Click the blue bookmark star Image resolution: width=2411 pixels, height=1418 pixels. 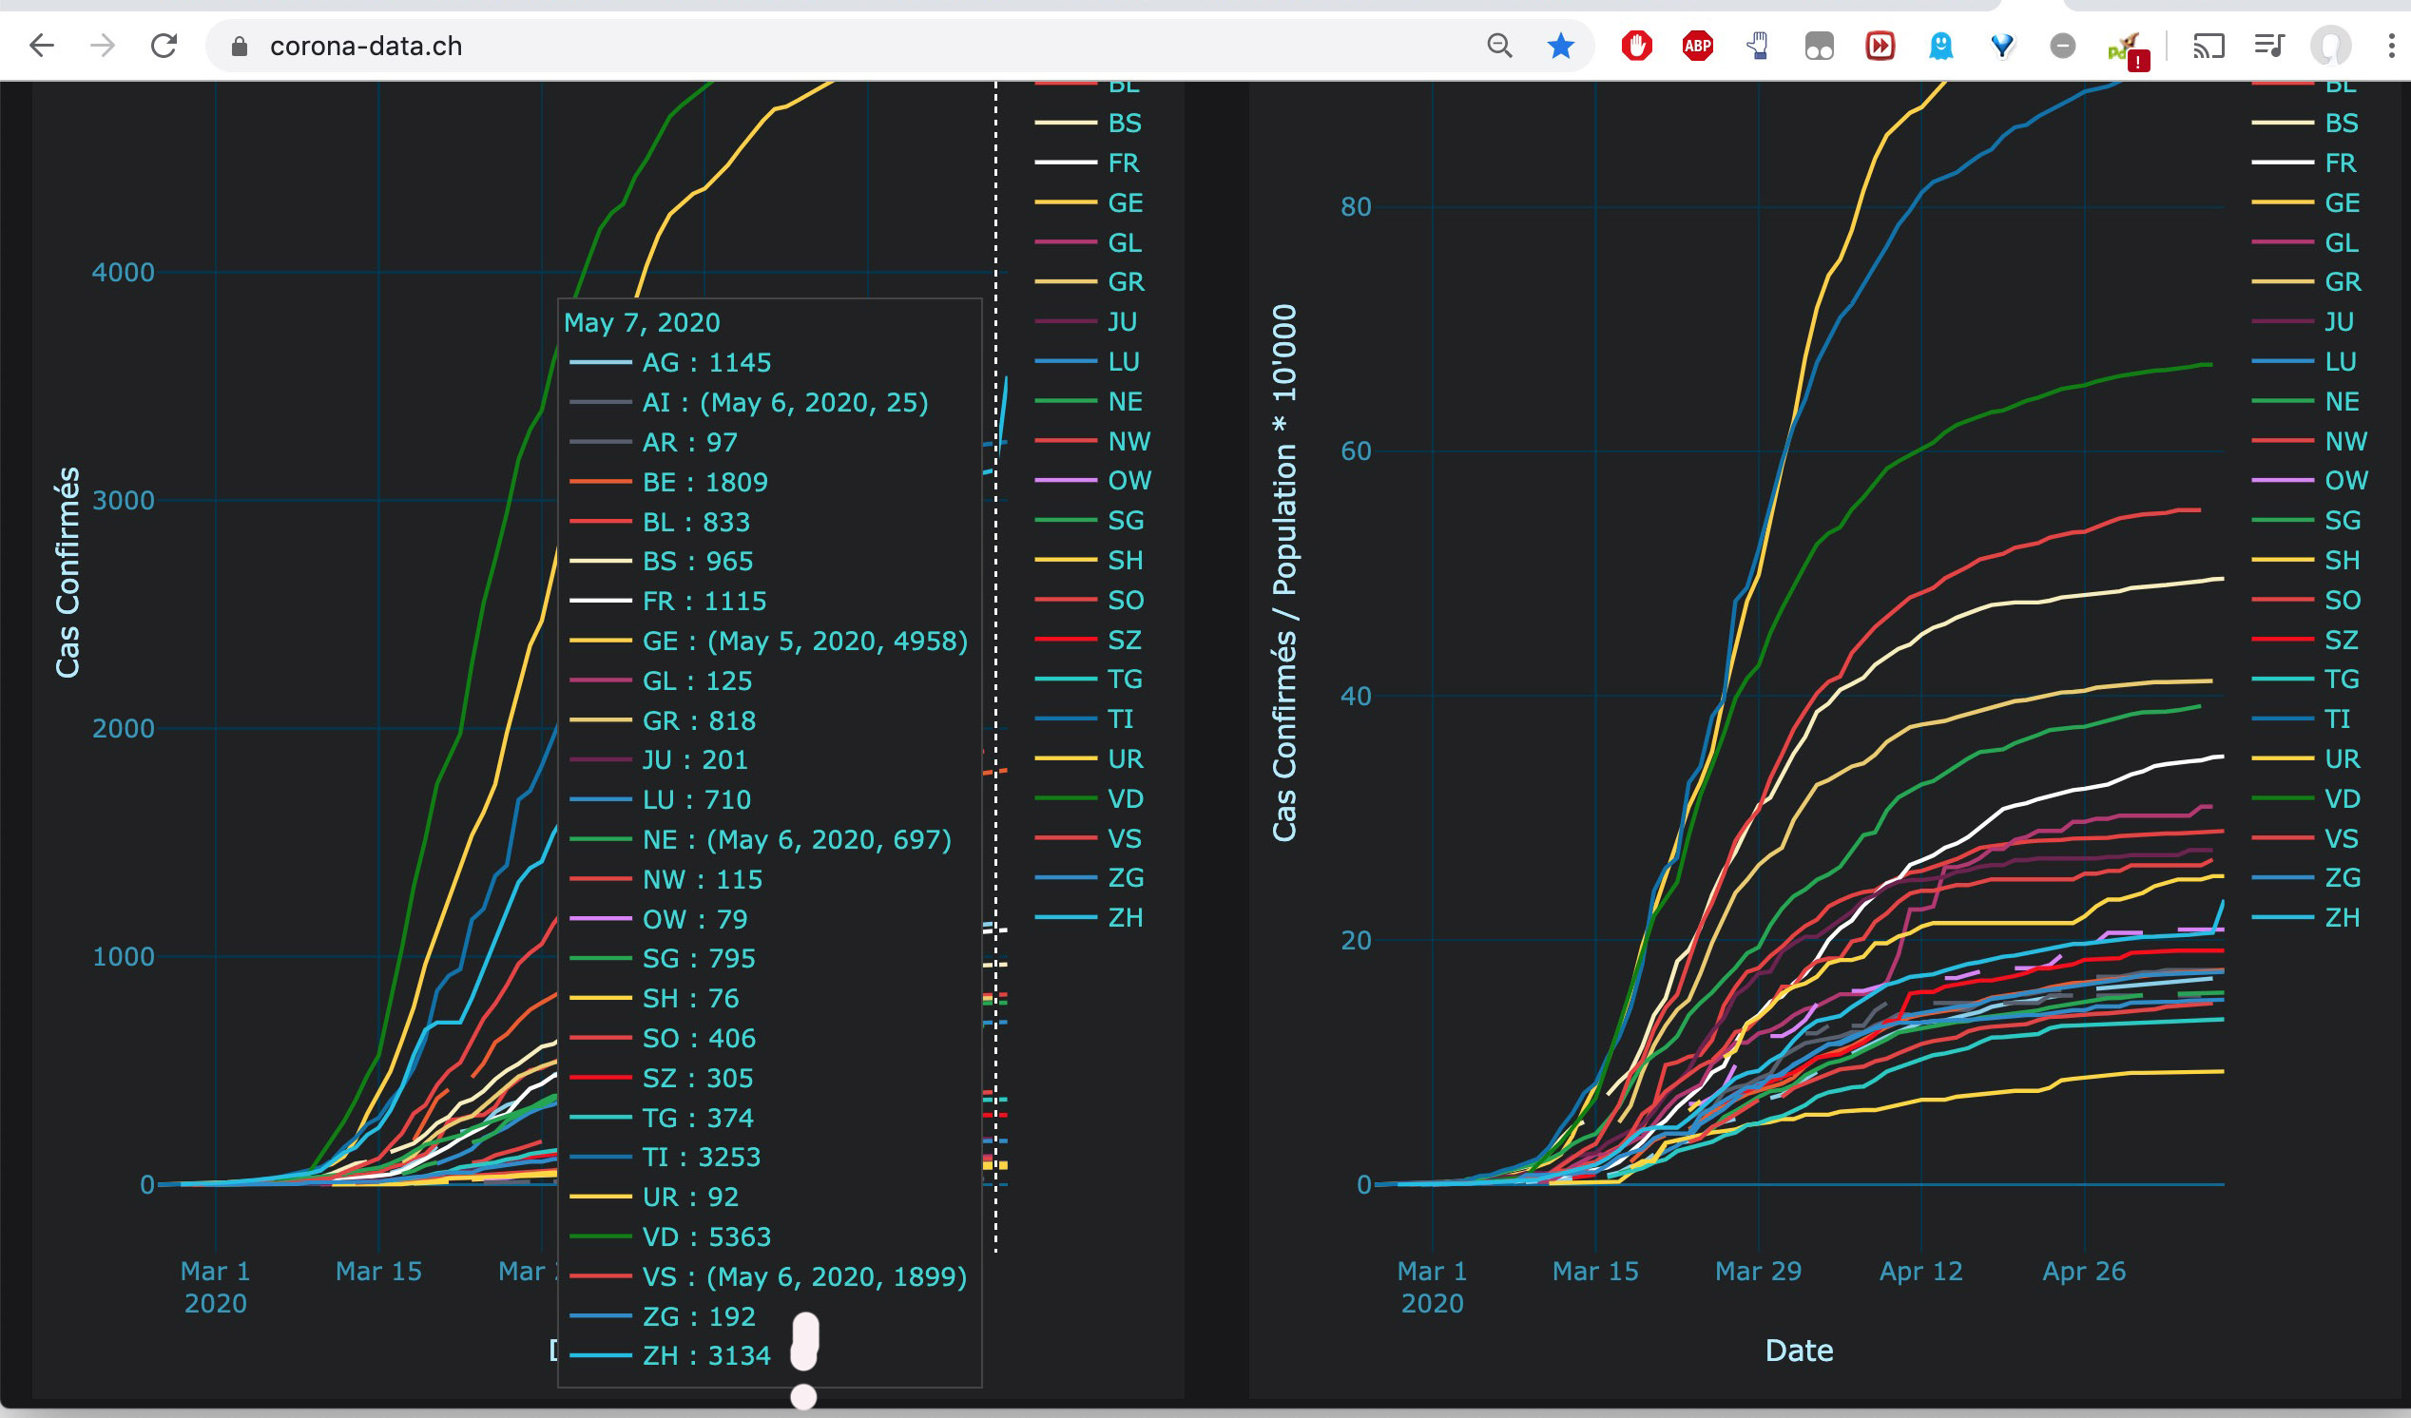point(1560,45)
